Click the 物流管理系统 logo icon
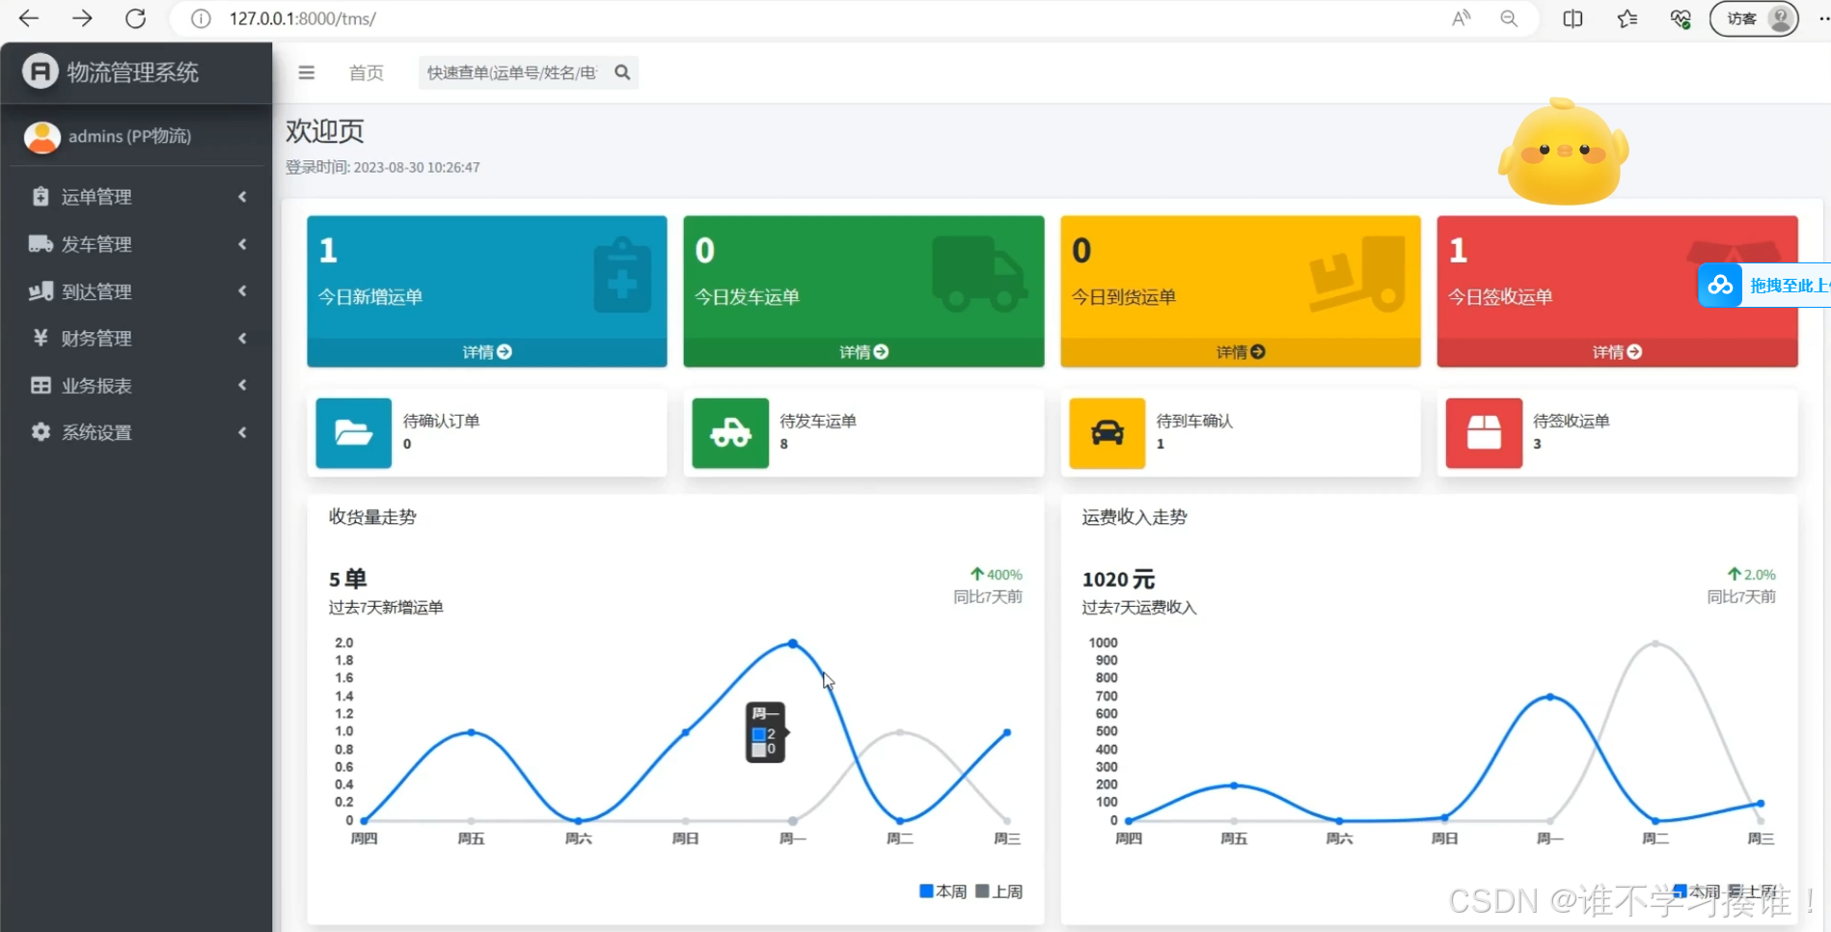The image size is (1831, 932). coord(41,71)
